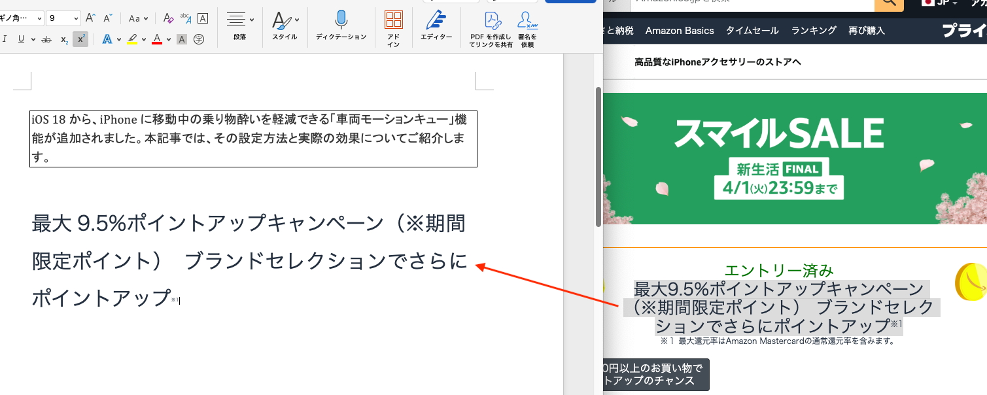Open the JP language flag selector on Amazon
The image size is (987, 395).
point(941,3)
